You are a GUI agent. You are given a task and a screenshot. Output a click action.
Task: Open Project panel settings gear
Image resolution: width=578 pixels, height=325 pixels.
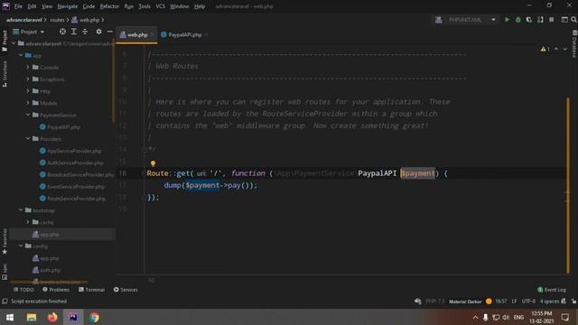98,32
